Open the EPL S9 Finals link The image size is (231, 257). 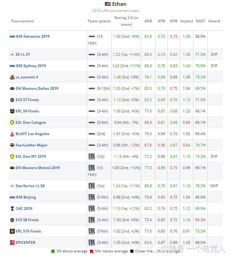tap(27, 111)
